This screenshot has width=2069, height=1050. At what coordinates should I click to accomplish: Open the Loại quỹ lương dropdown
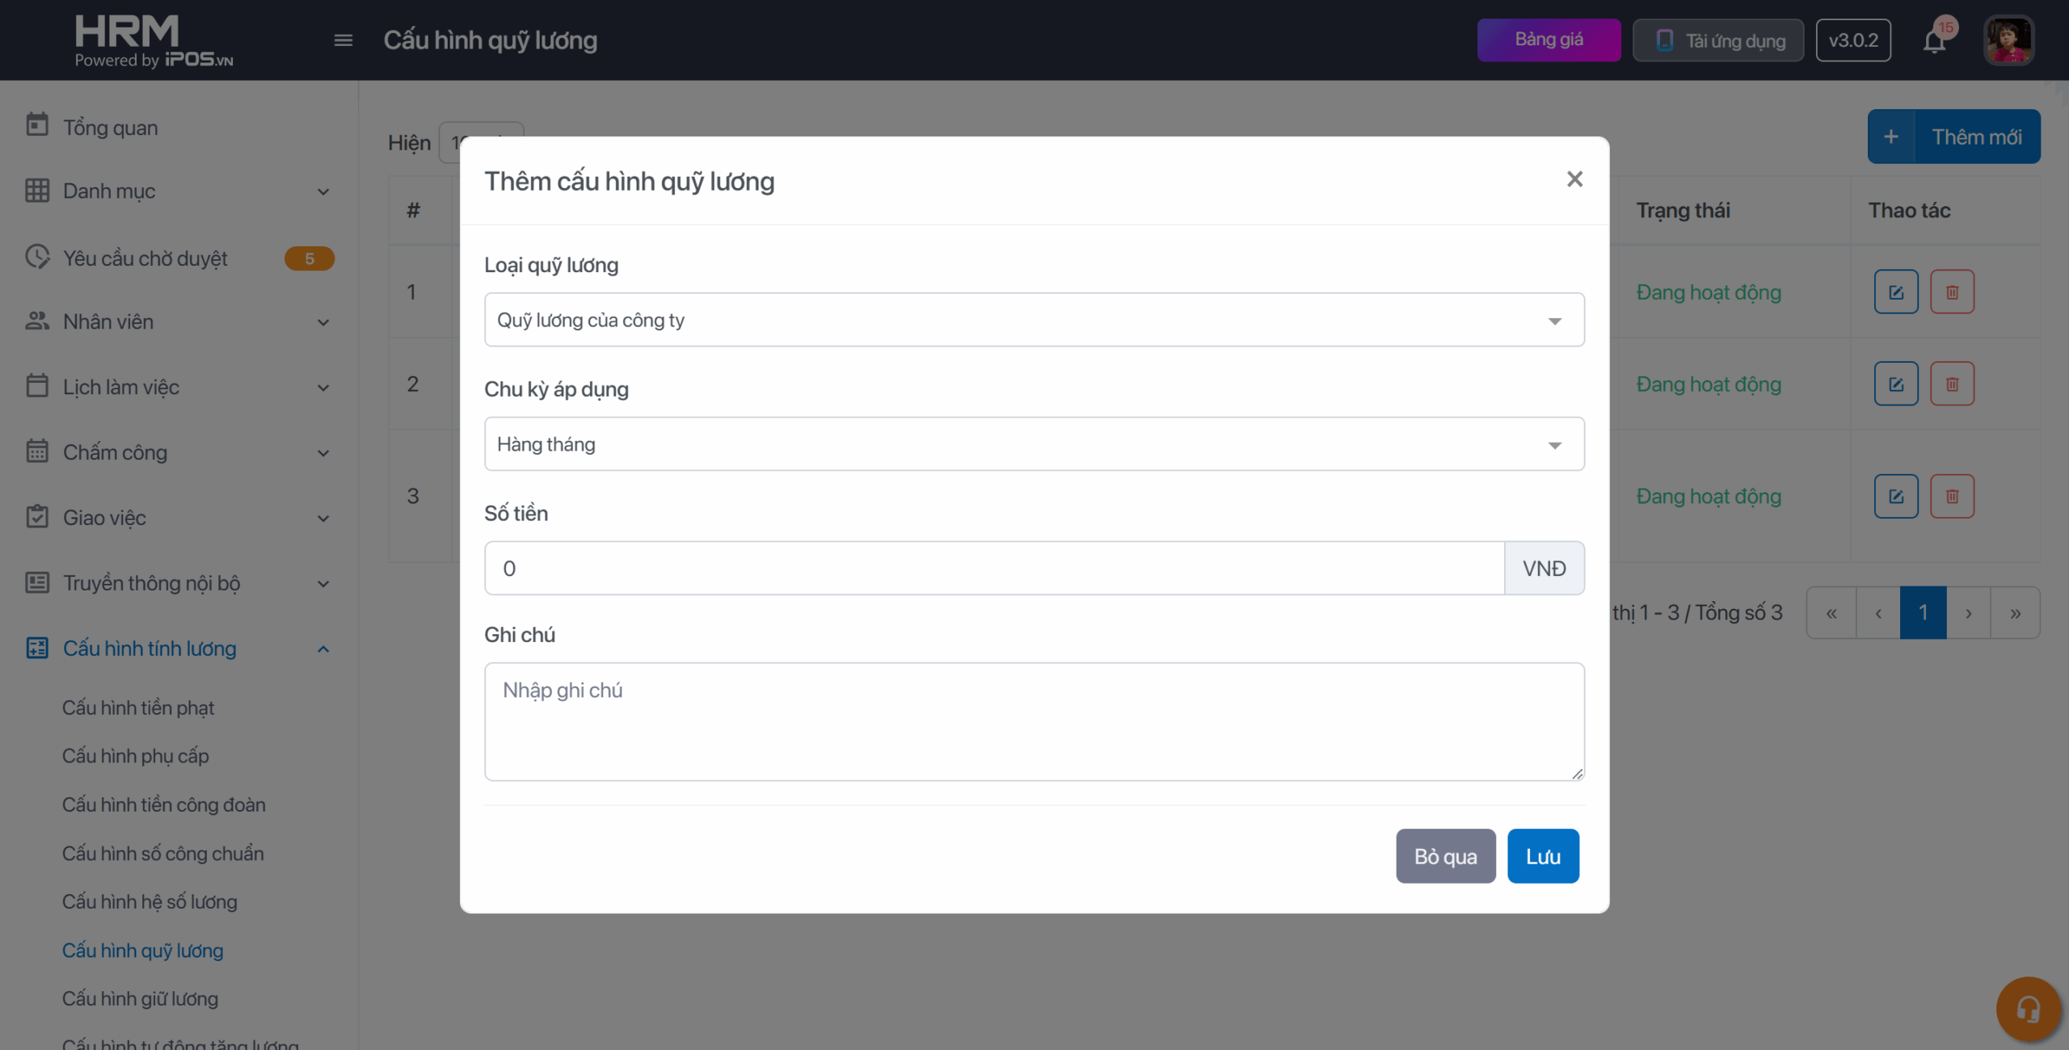click(1034, 320)
